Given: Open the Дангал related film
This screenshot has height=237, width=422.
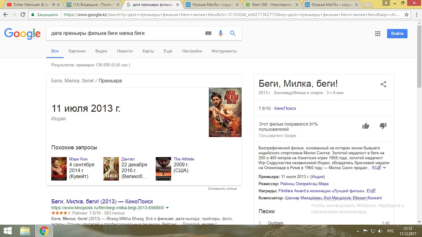Looking at the screenshot, I should tap(128, 159).
